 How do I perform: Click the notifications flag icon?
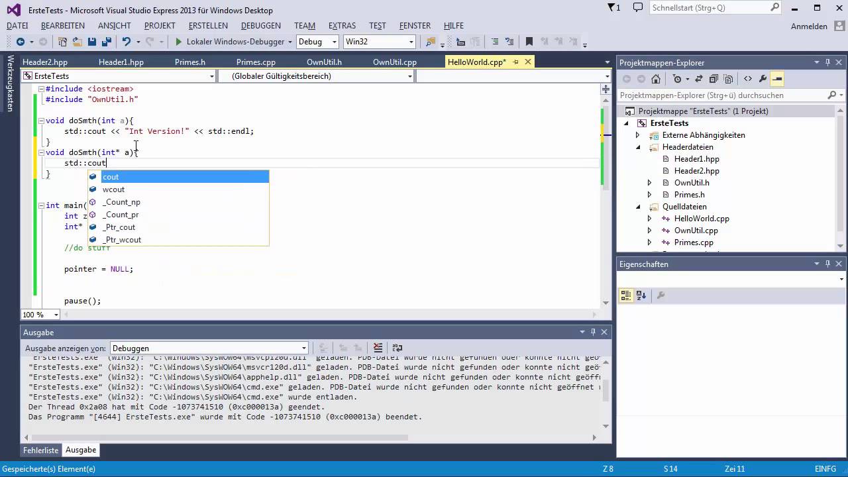[612, 8]
